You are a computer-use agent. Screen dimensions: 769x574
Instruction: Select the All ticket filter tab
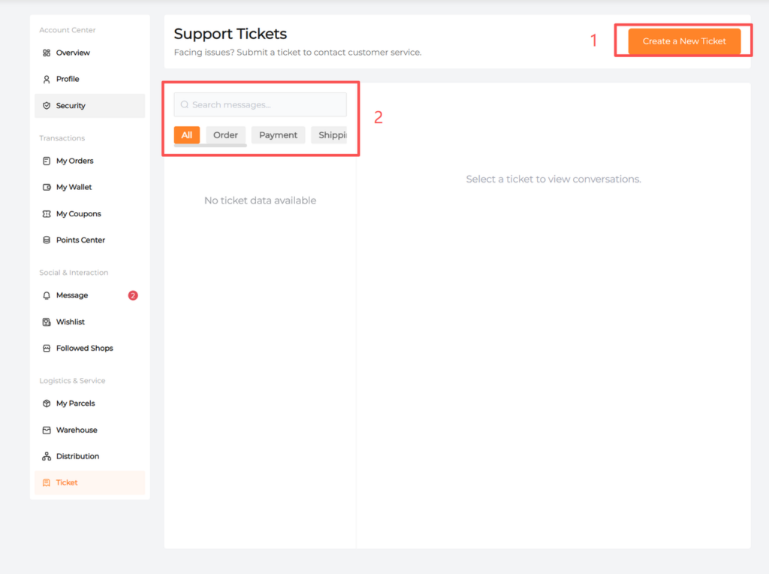[x=187, y=135]
